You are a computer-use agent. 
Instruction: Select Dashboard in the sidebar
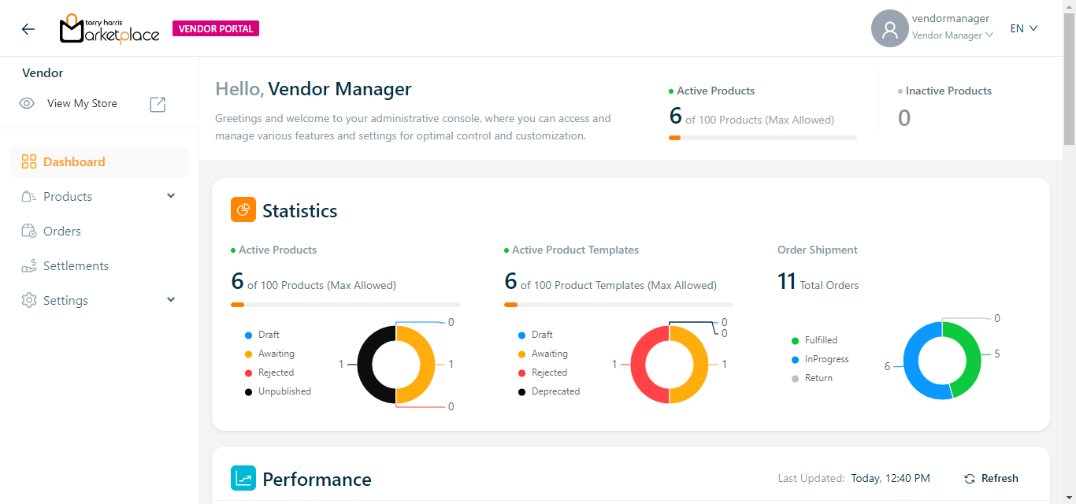click(x=74, y=162)
